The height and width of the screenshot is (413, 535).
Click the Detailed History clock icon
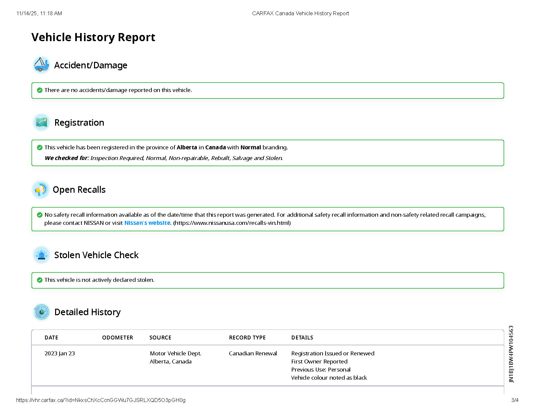pyautogui.click(x=42, y=312)
